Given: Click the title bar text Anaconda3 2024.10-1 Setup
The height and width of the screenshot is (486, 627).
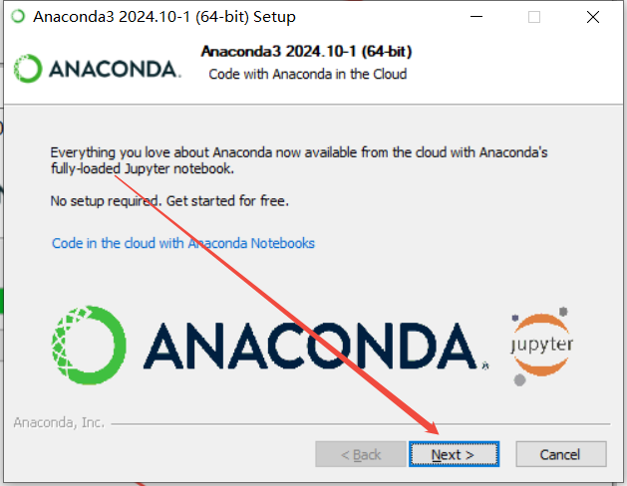Looking at the screenshot, I should [x=164, y=17].
